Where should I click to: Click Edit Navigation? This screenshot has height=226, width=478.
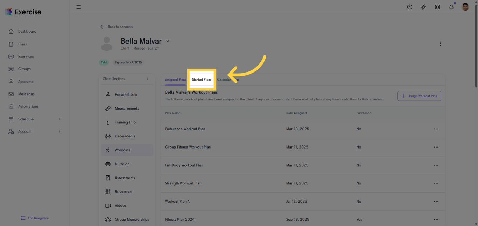tap(35, 218)
